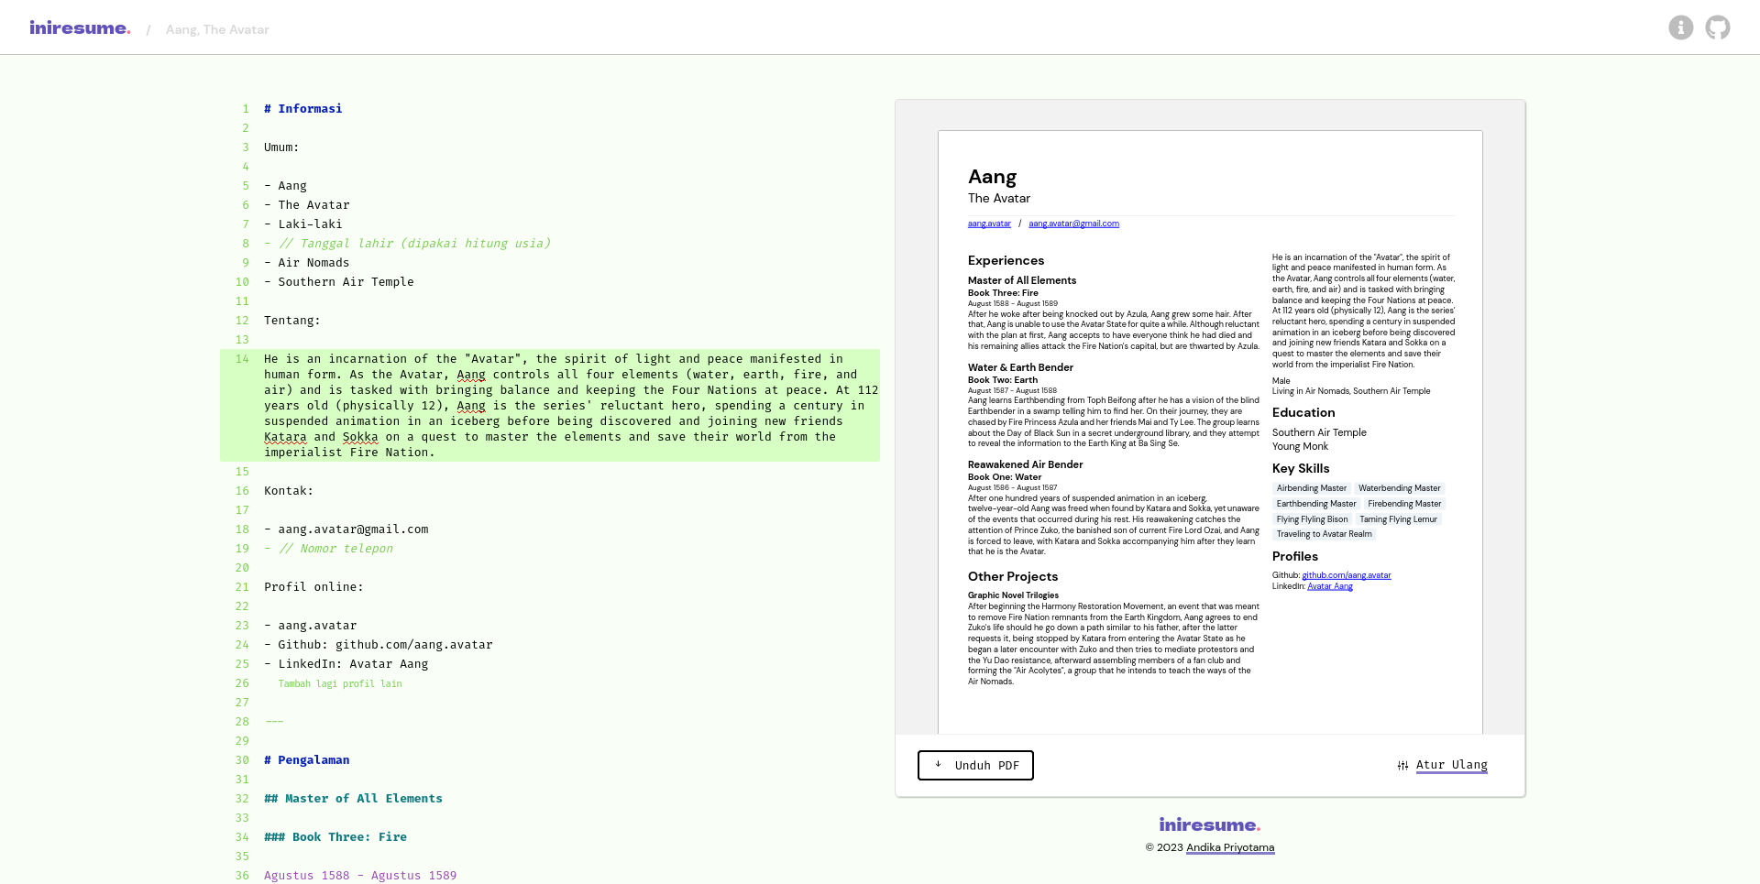Click the 'Flying Flying Bison' skill tag
The width and height of the screenshot is (1760, 884).
click(x=1312, y=519)
